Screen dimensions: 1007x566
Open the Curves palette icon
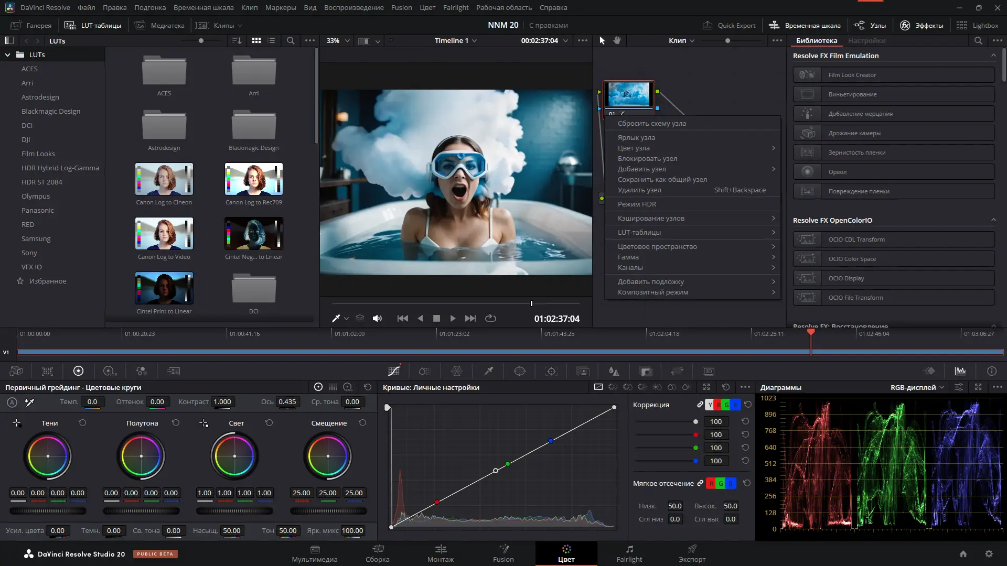(394, 371)
